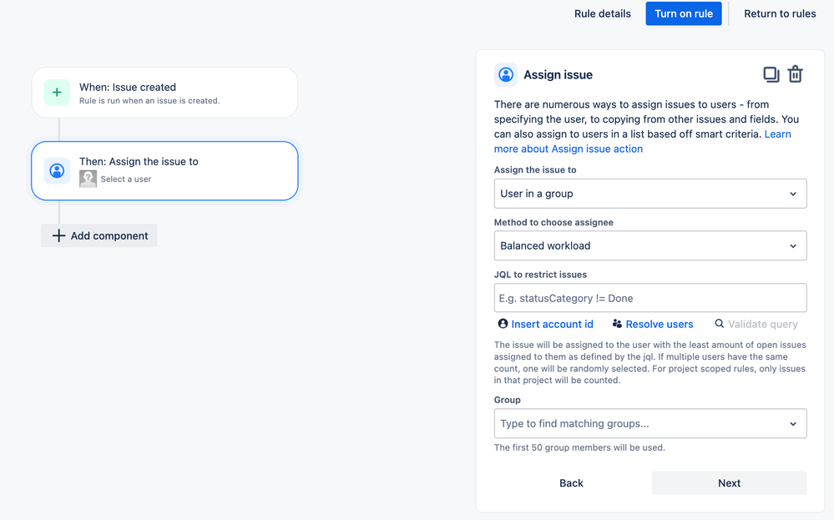
Task: Expand the Method to choose assignee dropdown
Action: pos(650,245)
